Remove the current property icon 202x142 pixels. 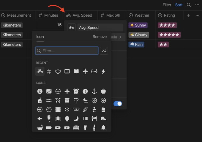tap(100, 37)
